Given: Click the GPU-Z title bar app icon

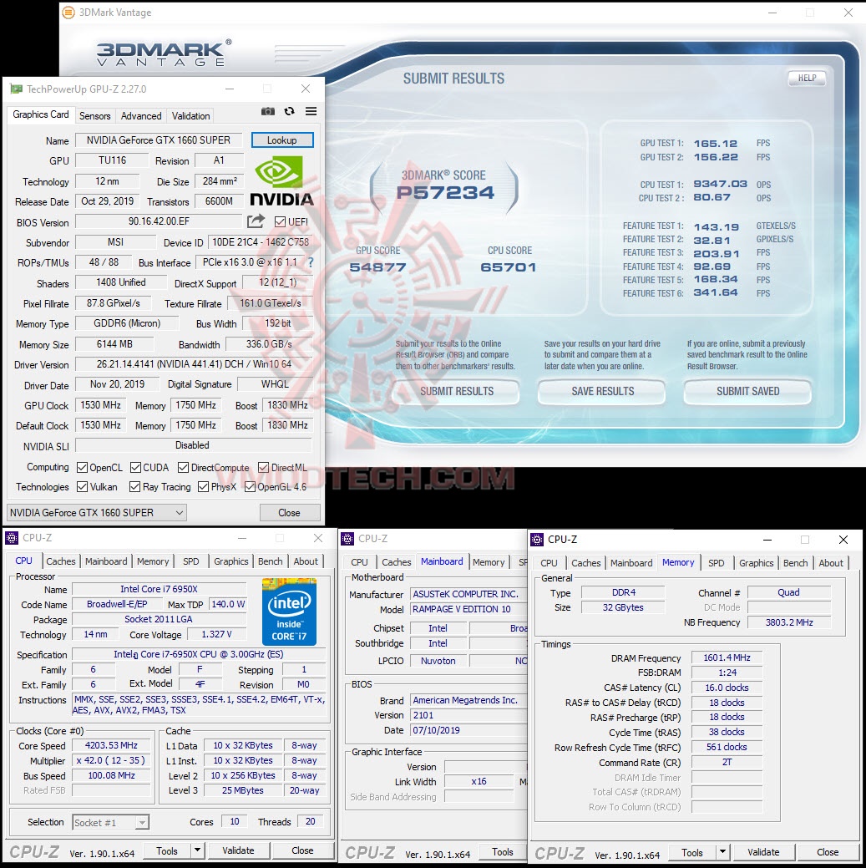Looking at the screenshot, I should pyautogui.click(x=17, y=89).
